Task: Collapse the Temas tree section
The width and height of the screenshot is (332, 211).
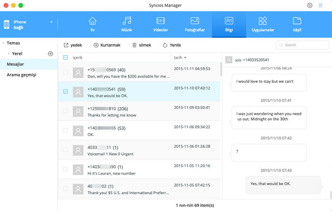Action: (3, 43)
